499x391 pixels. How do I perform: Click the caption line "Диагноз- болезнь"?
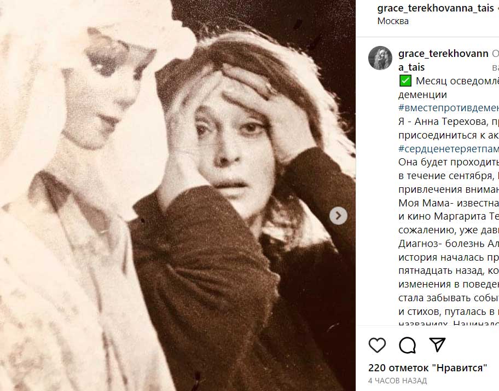point(449,244)
